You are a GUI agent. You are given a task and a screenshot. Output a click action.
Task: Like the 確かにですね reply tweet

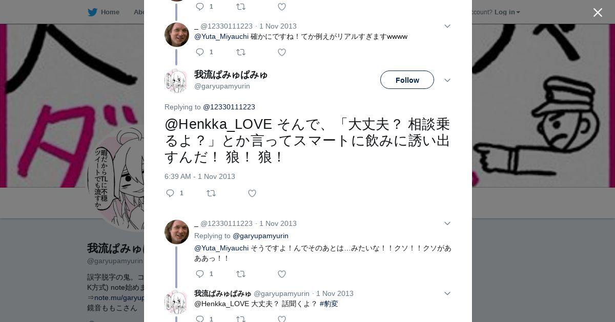[282, 52]
